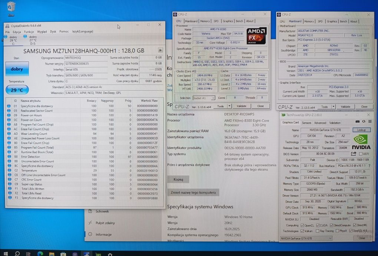The image size is (378, 256).
Task: Click the Oprogramowanie field showing MVT03H3Q
Action: pos(86,58)
